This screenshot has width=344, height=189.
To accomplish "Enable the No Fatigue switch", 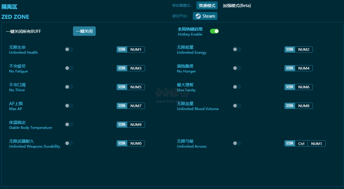I will (69, 68).
